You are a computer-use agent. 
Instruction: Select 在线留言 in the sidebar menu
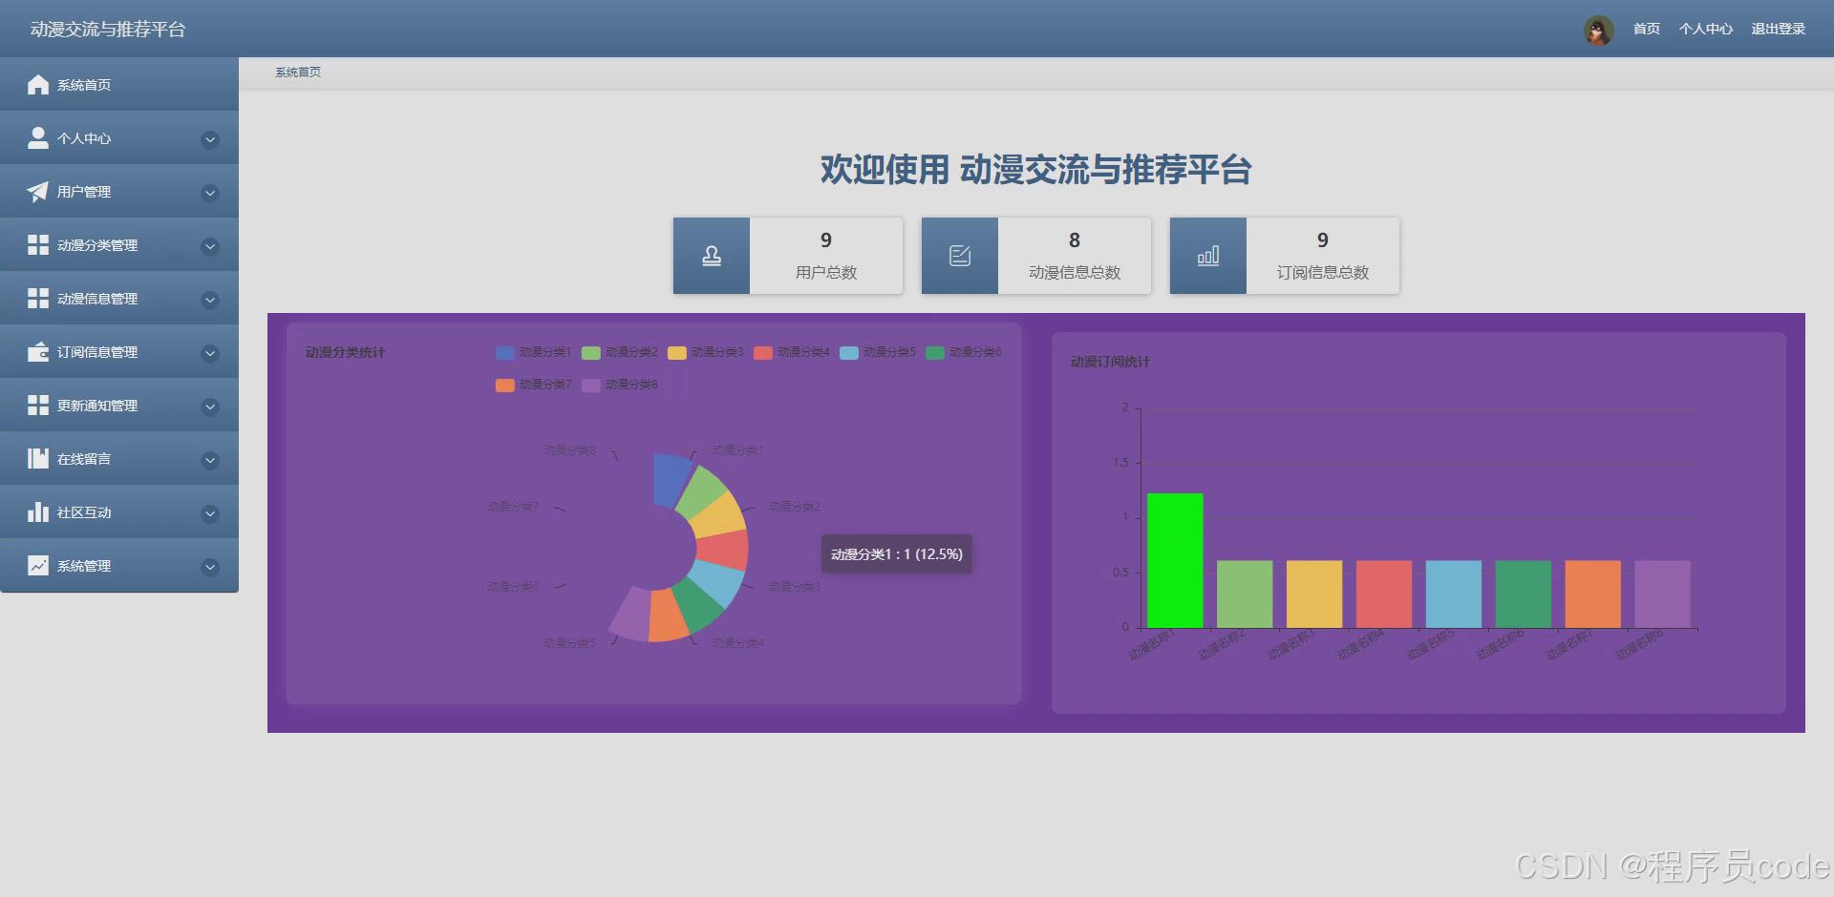click(84, 459)
